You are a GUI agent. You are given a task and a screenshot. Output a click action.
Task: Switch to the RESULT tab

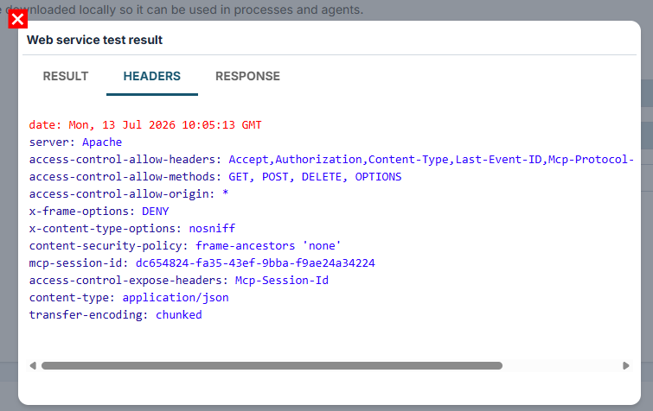[66, 77]
